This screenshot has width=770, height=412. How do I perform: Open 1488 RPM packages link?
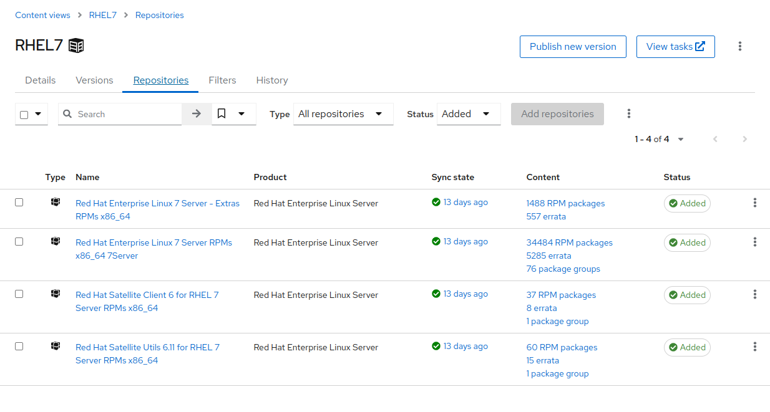pyautogui.click(x=566, y=203)
